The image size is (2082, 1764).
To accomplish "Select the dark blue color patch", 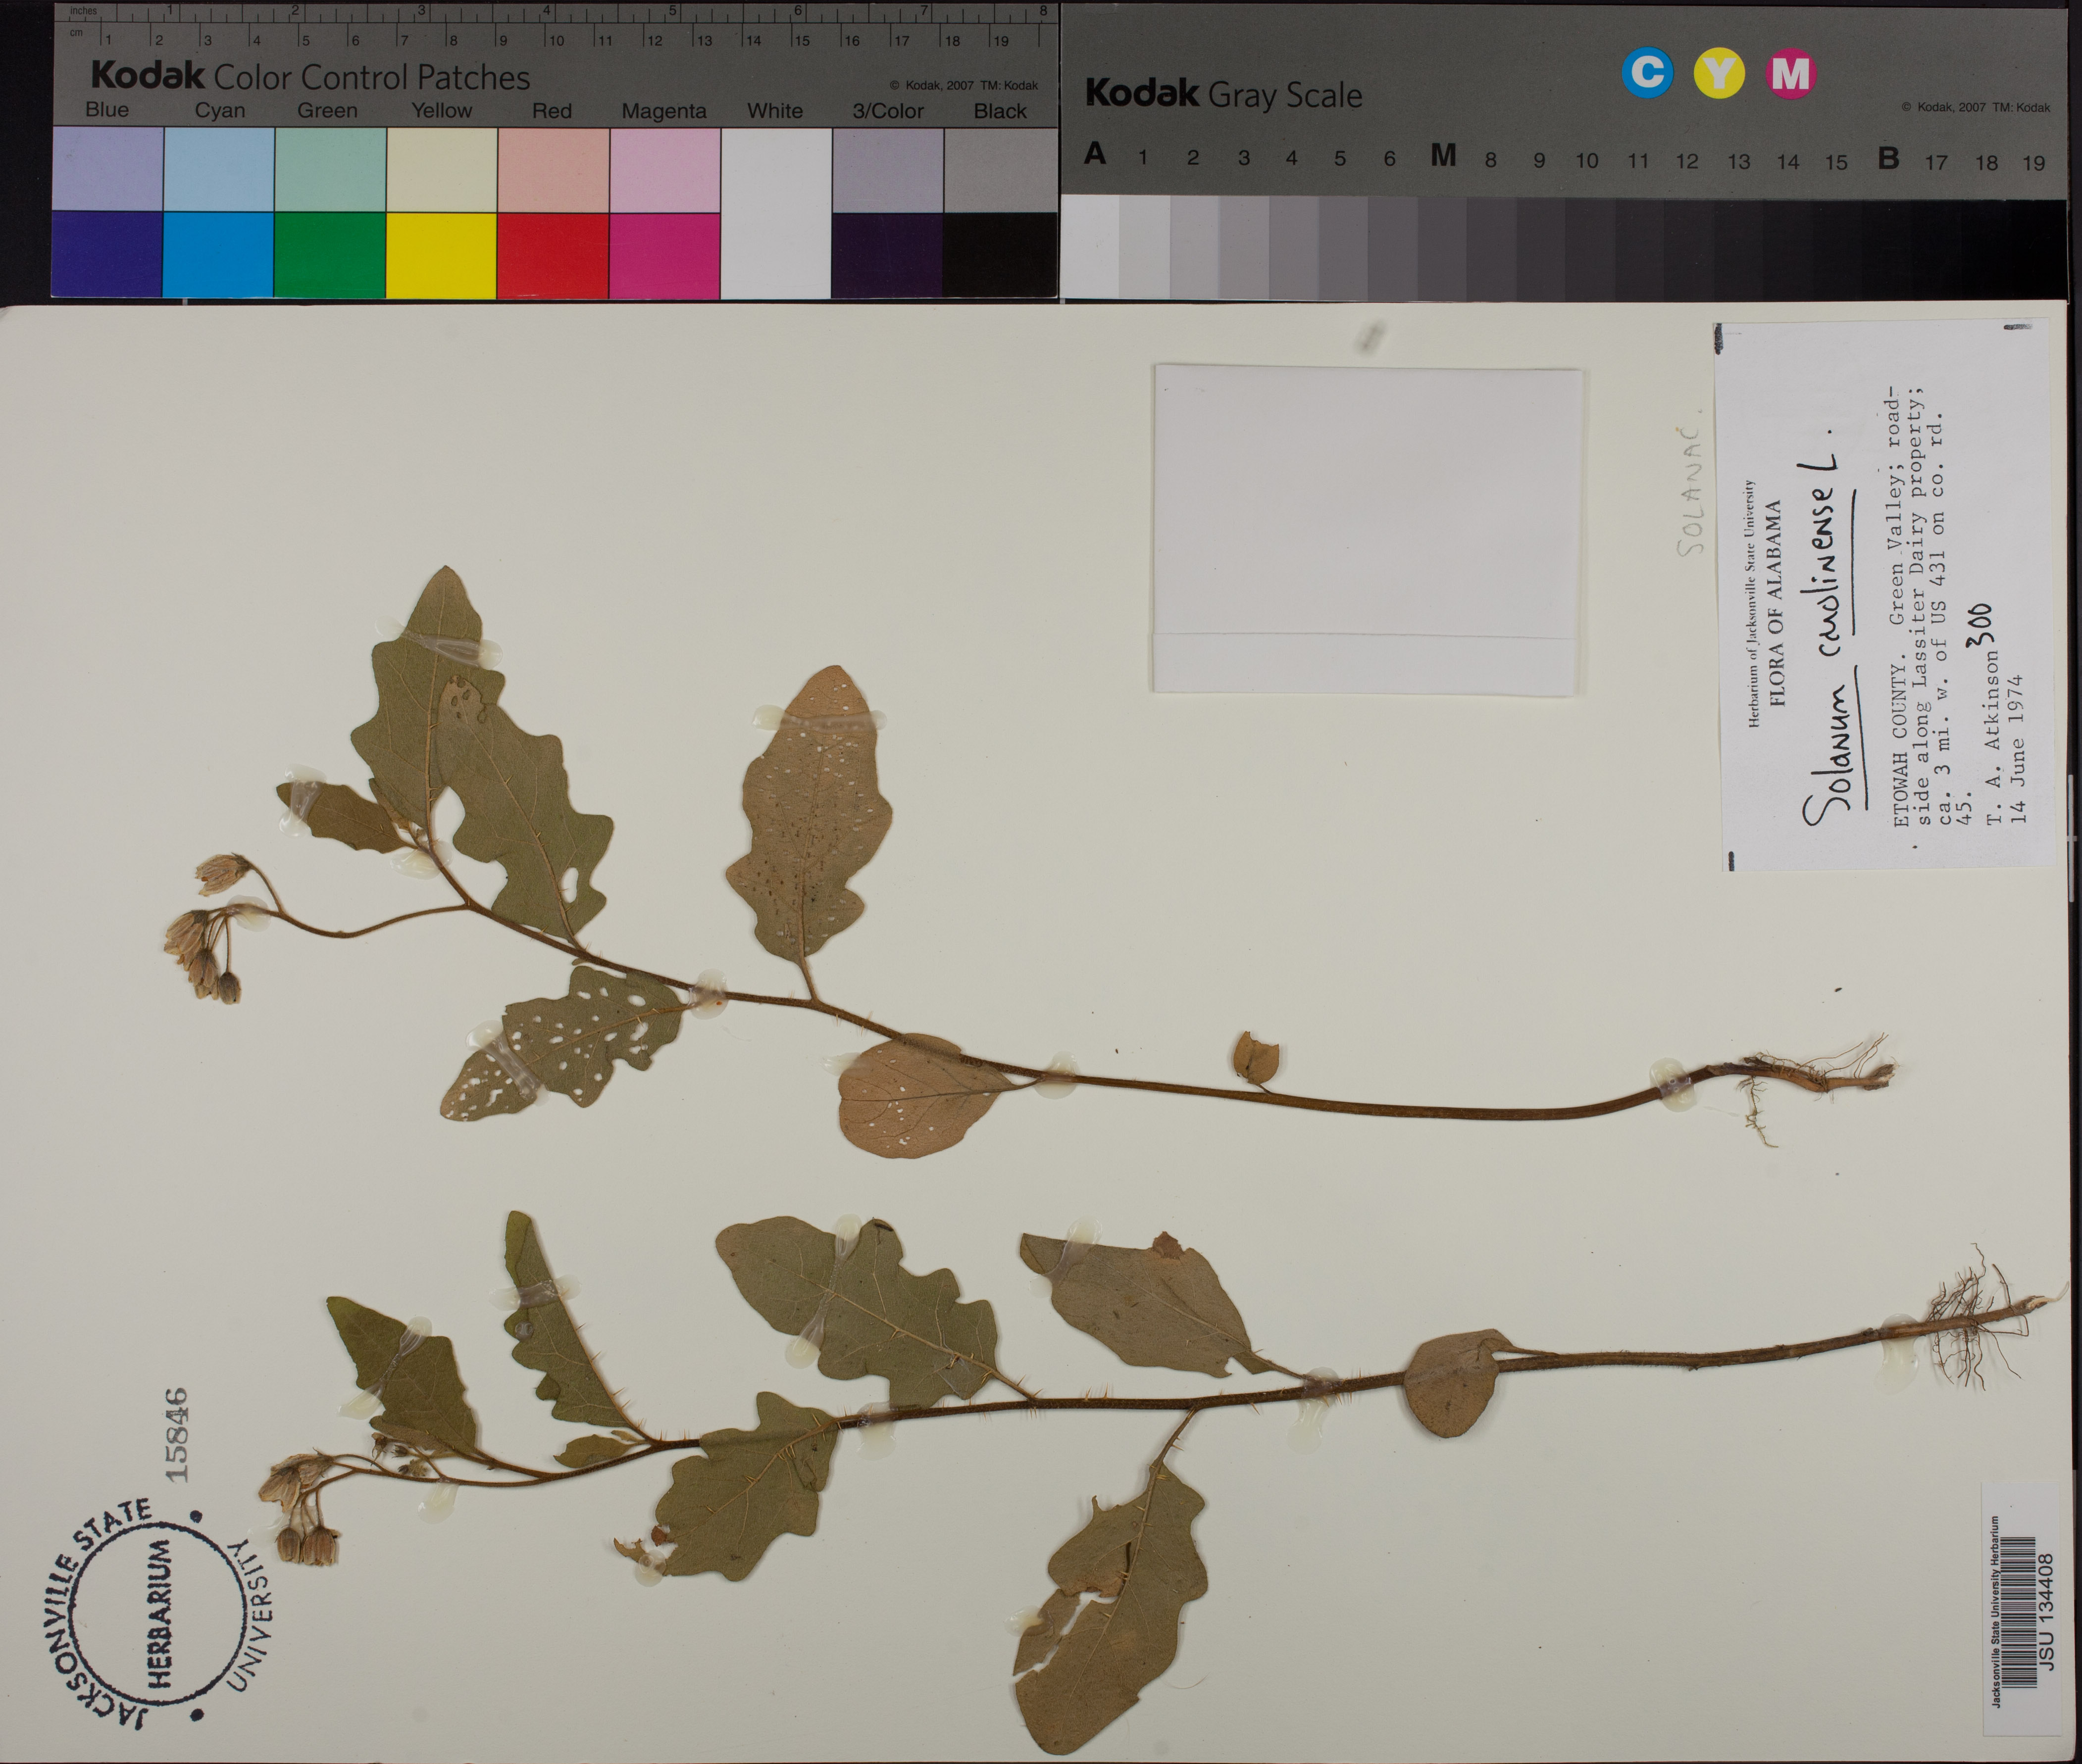I will (x=107, y=255).
